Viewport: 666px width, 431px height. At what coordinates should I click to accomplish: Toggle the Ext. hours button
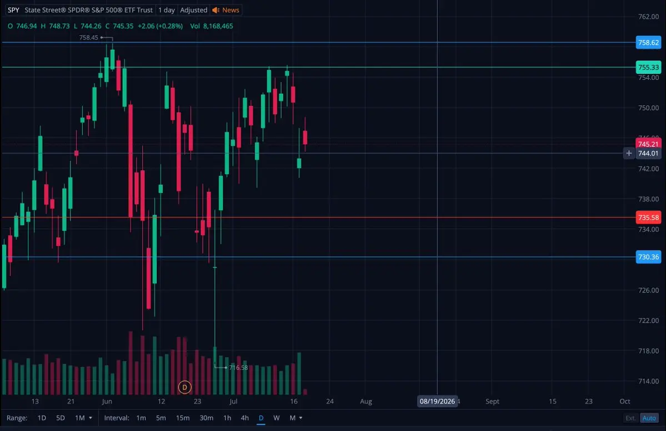tap(630, 418)
